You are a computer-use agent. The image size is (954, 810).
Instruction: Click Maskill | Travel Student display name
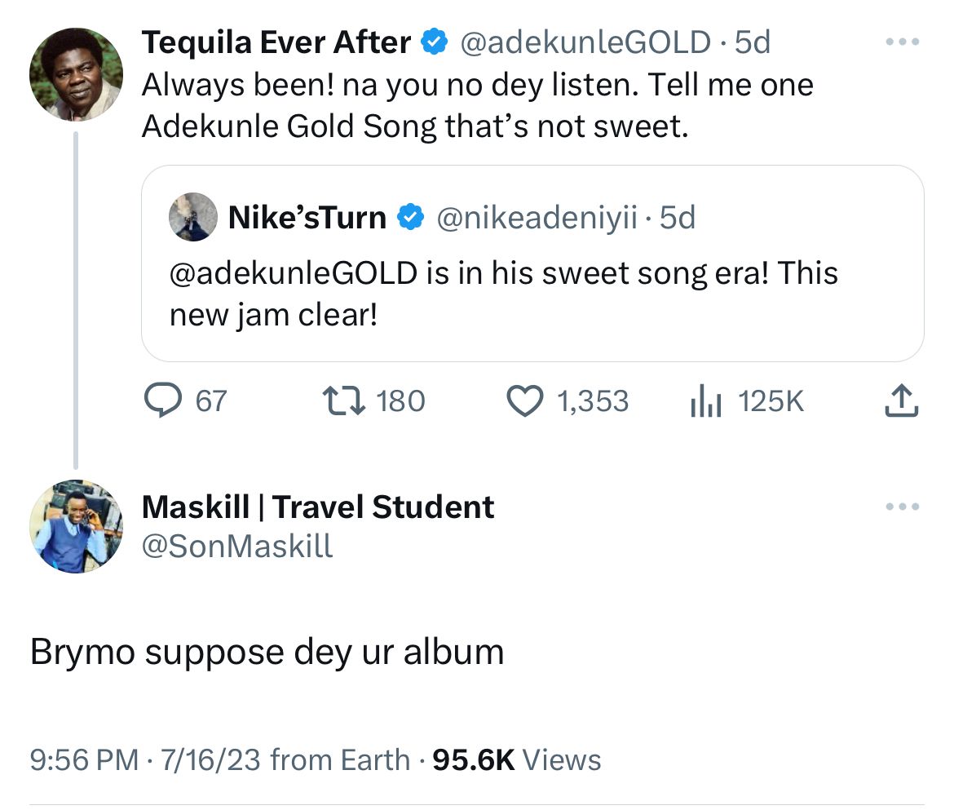click(318, 507)
